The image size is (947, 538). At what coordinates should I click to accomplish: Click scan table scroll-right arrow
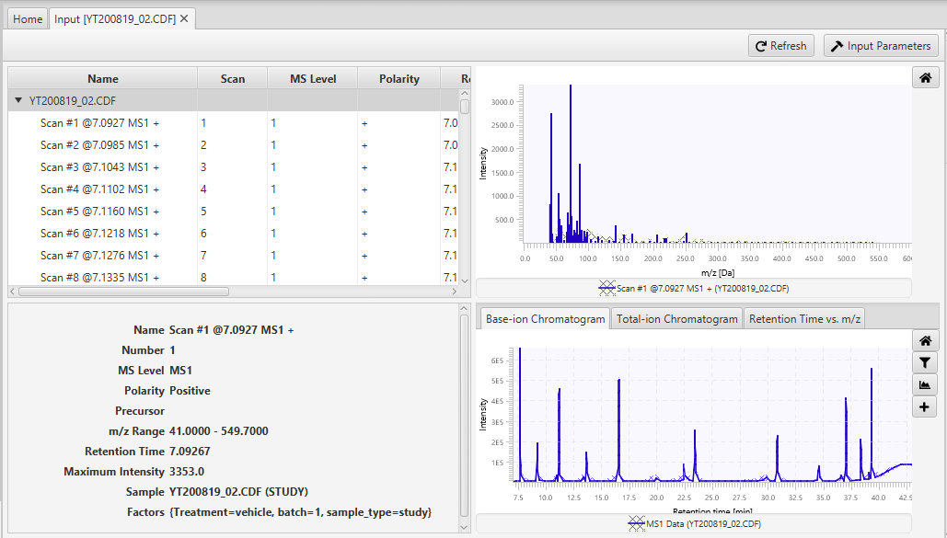click(x=455, y=292)
